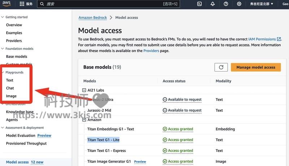289x166 pixels.
Task: Click green check icon for Titan Image Generator
Action: coord(165,161)
